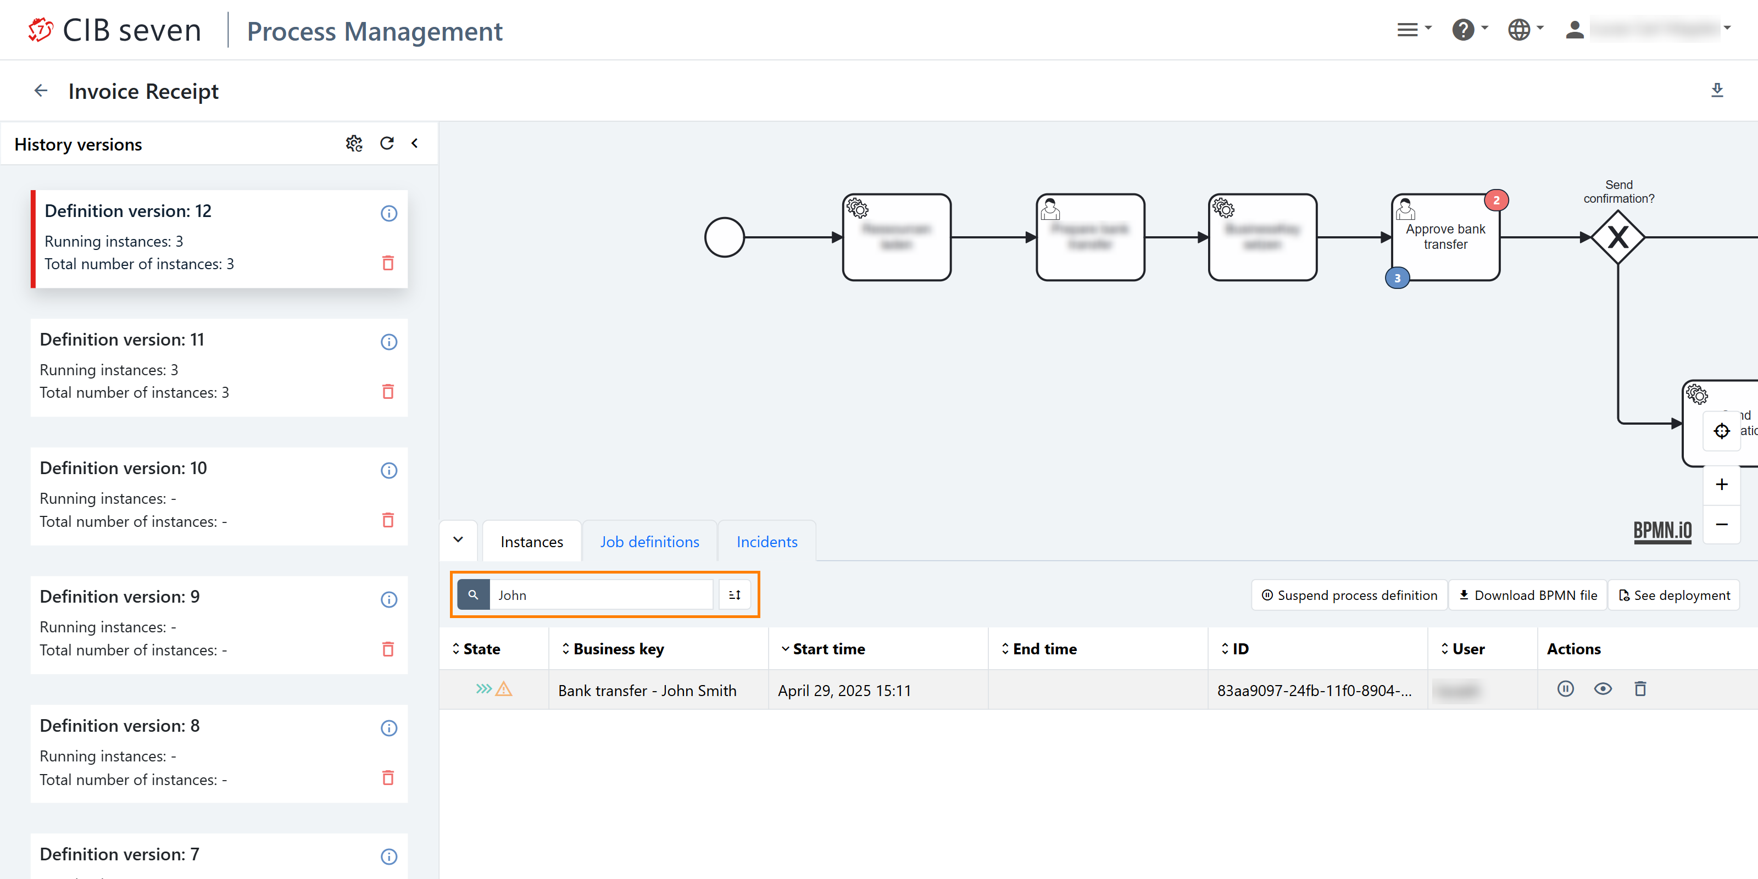Go back using the arrow beside Invoice Receipt
Screen dimensions: 1758x879
pos(41,90)
